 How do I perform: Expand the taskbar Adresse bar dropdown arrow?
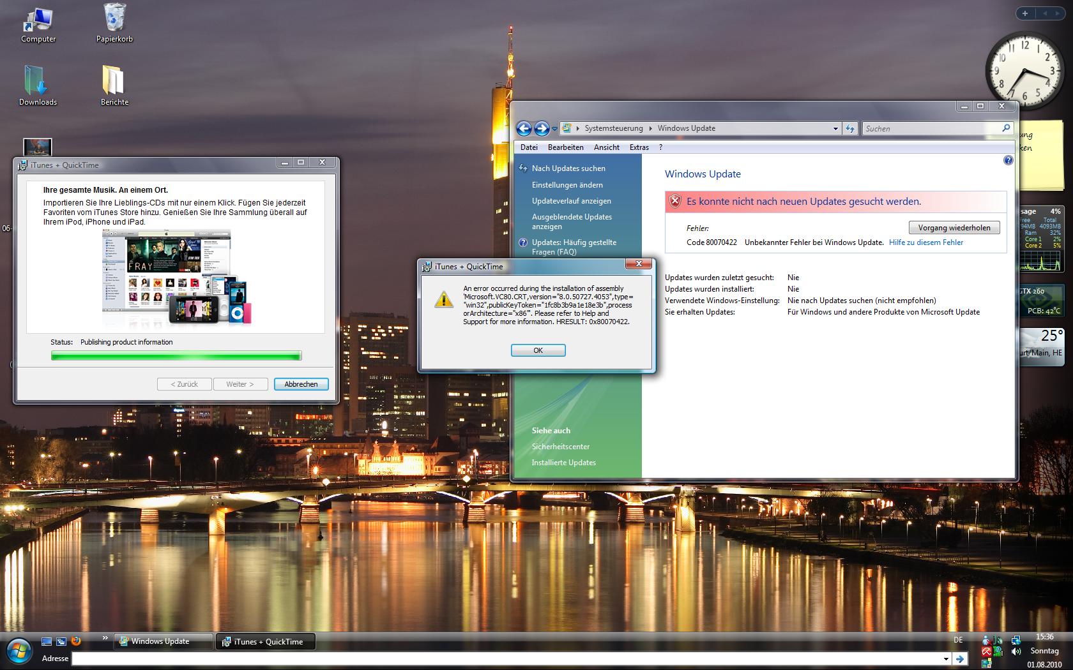(x=946, y=659)
